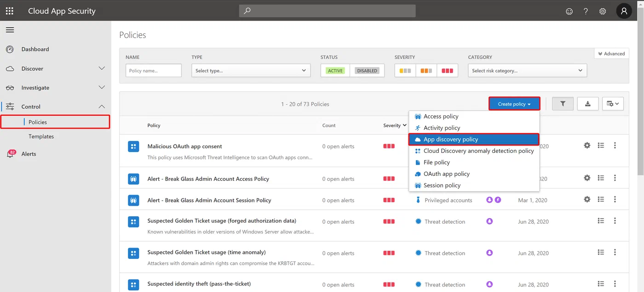
Task: Click the Discover cloud icon
Action: coord(10,68)
